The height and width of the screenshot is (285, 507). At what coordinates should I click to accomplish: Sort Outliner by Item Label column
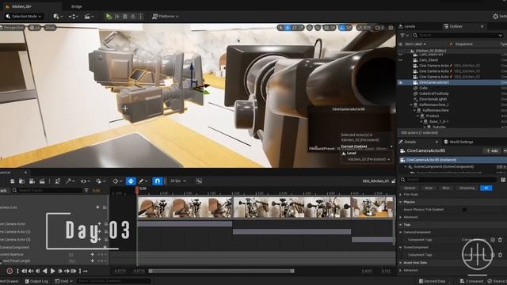point(415,44)
